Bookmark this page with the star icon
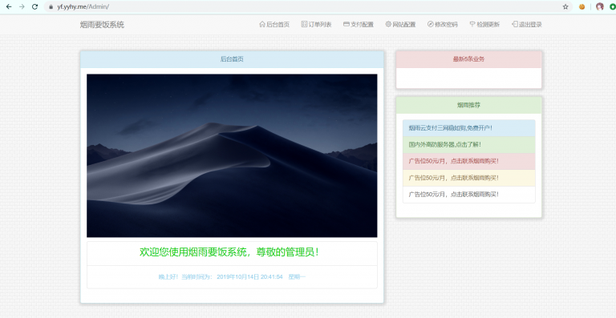Viewport: 616px width, 318px height. coord(565,6)
